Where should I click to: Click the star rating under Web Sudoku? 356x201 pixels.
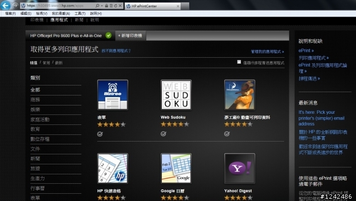175,124
